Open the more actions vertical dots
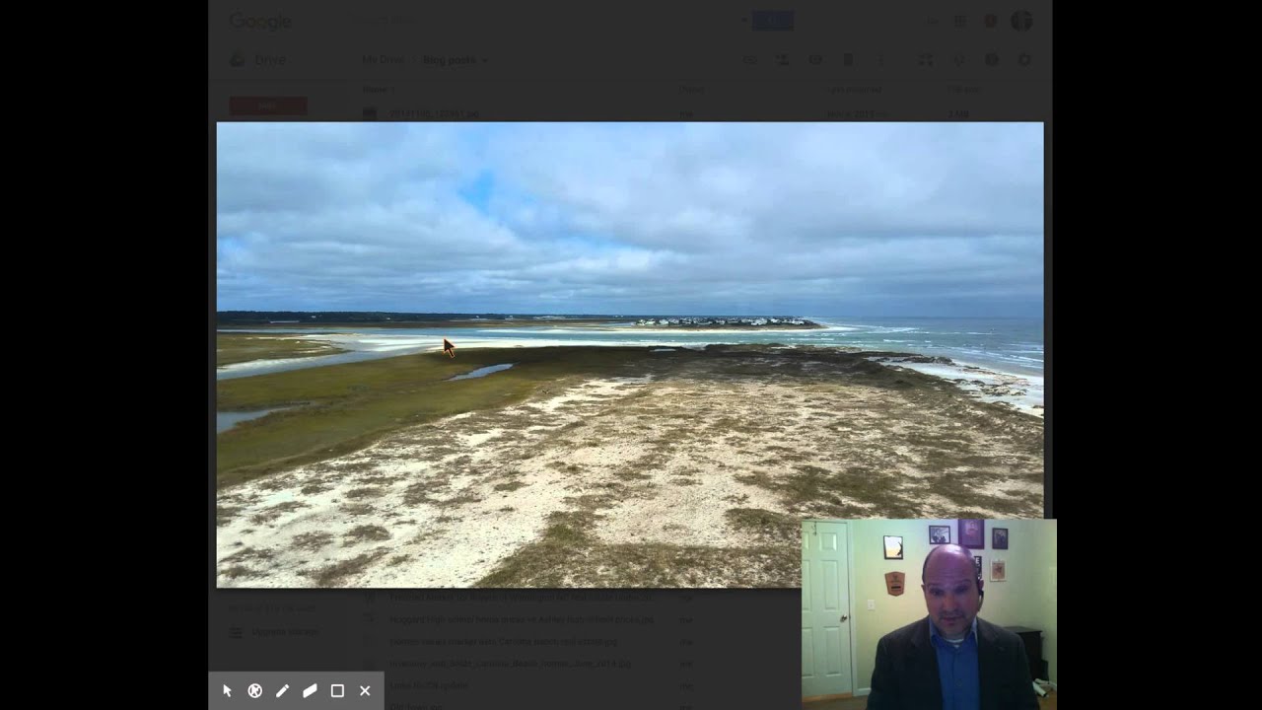 coord(881,60)
